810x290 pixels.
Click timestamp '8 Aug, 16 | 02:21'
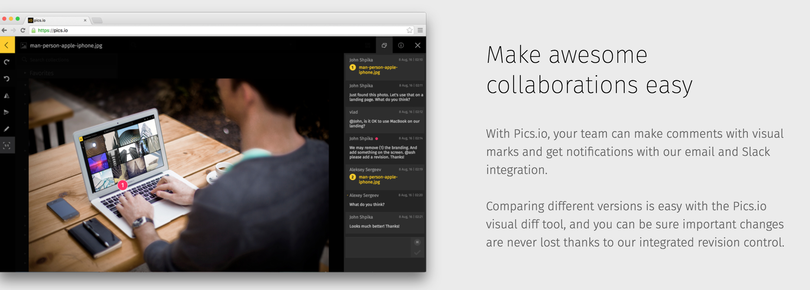tap(411, 217)
